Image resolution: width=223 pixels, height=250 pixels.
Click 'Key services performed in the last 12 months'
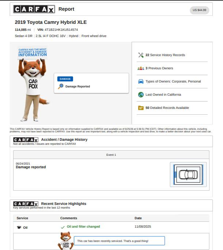pyautogui.click(x=42, y=208)
